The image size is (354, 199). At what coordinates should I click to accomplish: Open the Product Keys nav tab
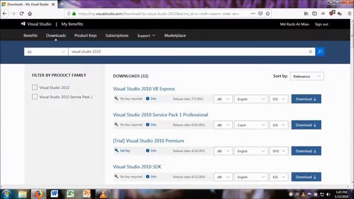(85, 35)
